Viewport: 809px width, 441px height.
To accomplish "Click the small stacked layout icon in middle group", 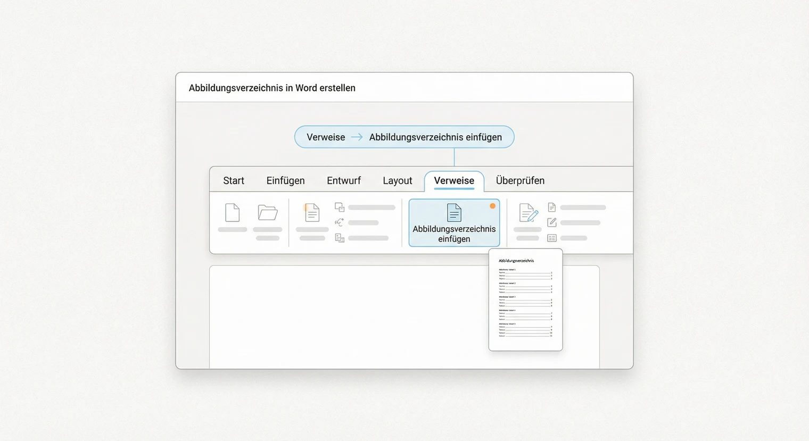I will [x=340, y=238].
